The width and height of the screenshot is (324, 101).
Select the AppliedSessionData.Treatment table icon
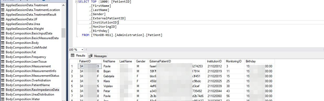(3, 5)
